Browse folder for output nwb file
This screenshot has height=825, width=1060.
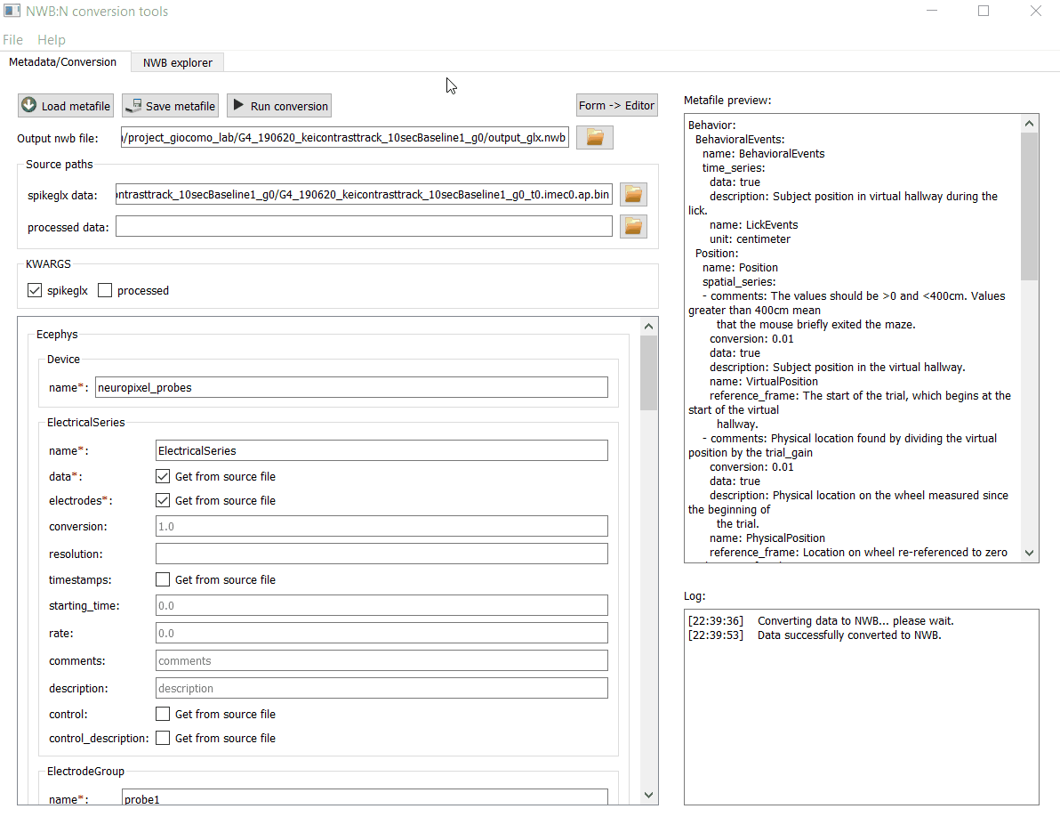click(x=595, y=137)
